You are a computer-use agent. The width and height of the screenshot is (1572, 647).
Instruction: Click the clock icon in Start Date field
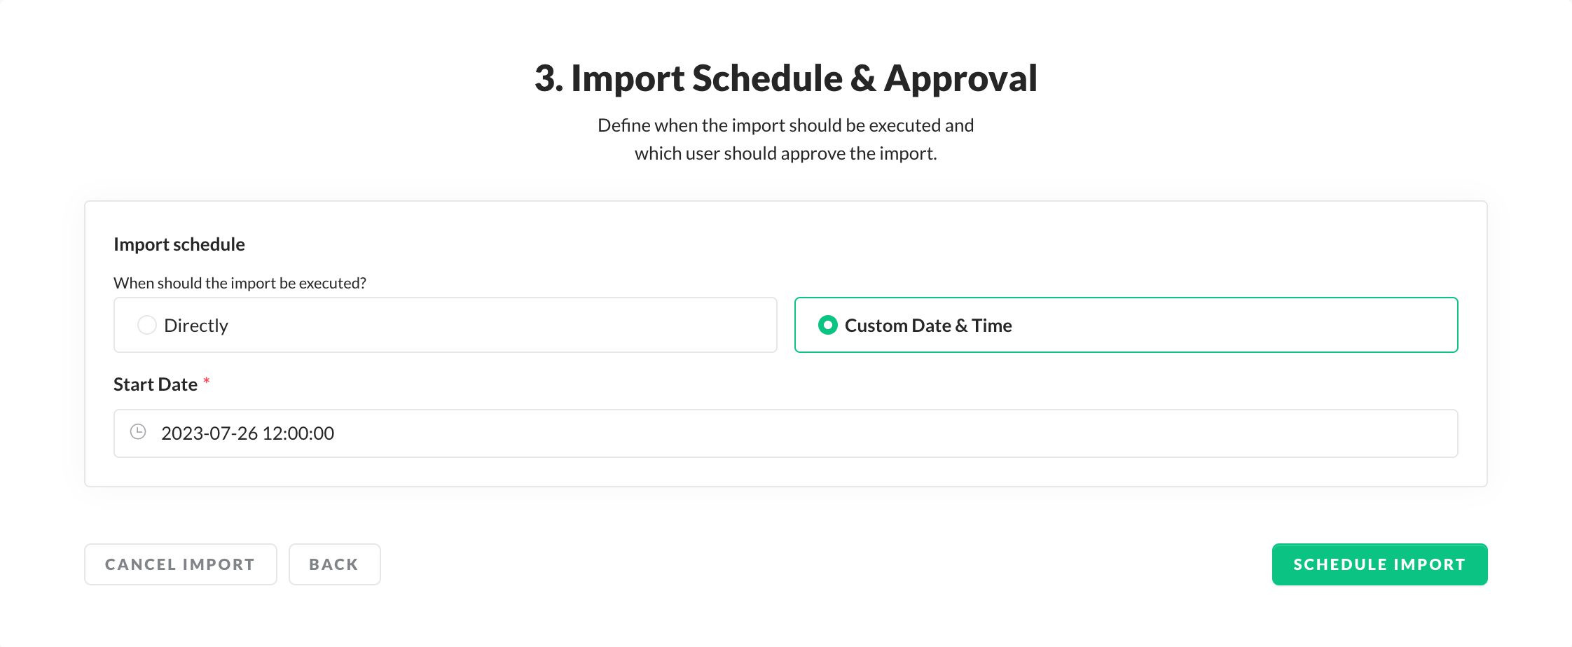pyautogui.click(x=138, y=432)
